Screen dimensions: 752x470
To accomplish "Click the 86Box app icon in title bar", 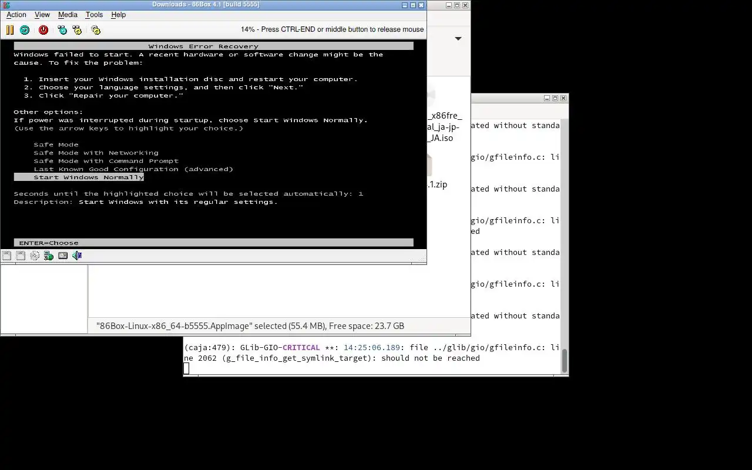I will pyautogui.click(x=6, y=5).
